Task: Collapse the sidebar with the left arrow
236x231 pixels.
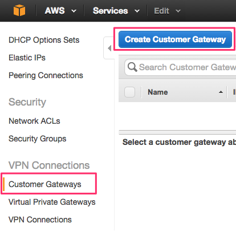Action: [x=109, y=48]
